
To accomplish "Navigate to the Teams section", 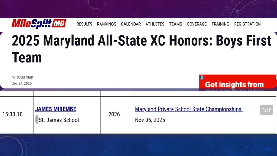I will [176, 24].
